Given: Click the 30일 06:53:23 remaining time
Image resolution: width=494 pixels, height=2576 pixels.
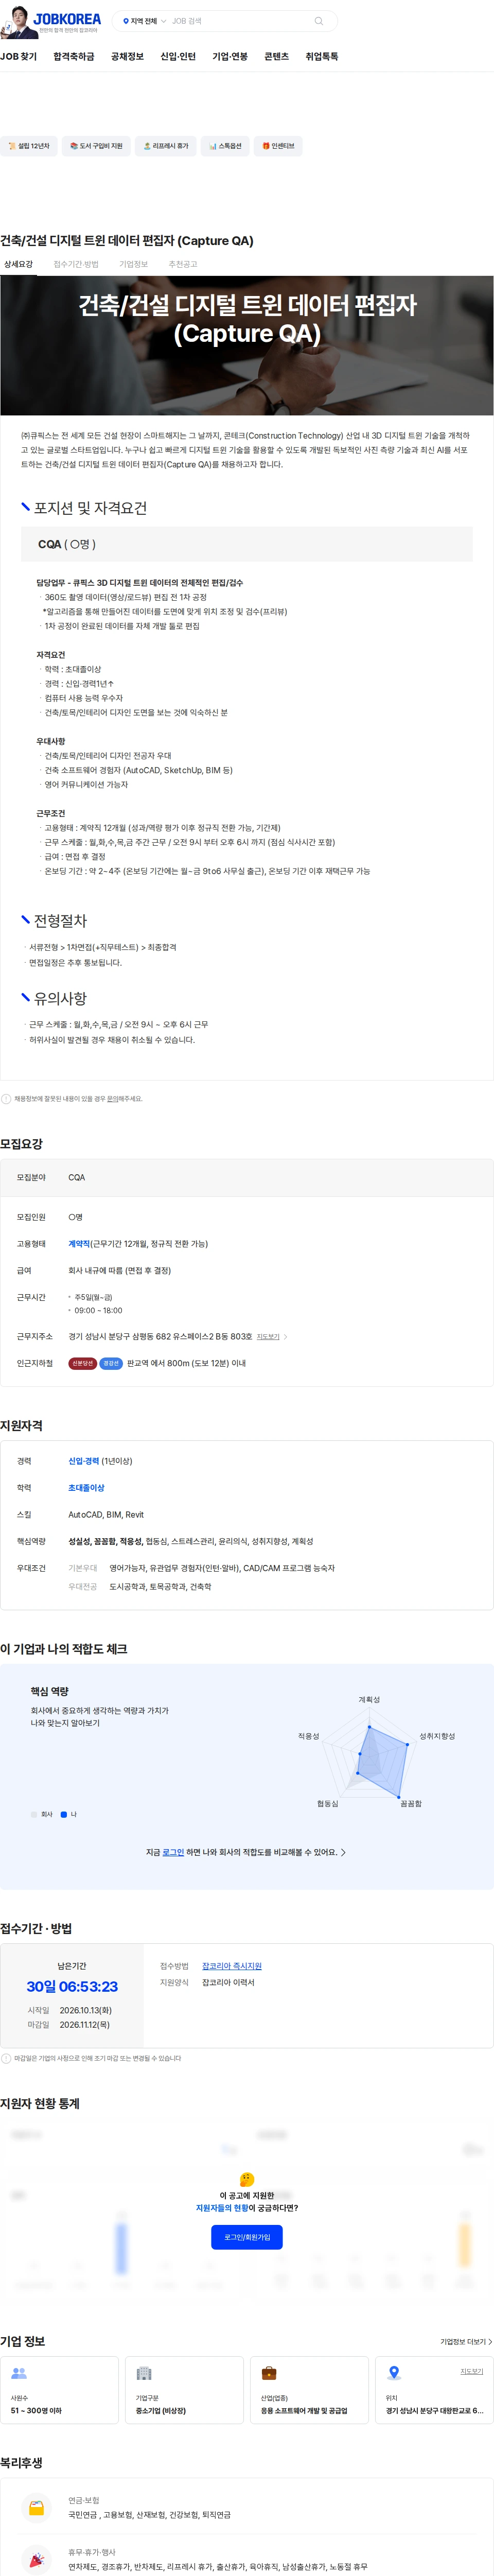Looking at the screenshot, I should coord(72,1986).
